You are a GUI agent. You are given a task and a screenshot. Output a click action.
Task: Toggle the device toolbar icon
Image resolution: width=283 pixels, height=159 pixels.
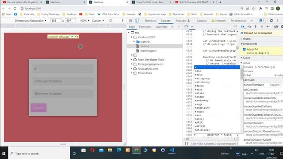(x=137, y=21)
